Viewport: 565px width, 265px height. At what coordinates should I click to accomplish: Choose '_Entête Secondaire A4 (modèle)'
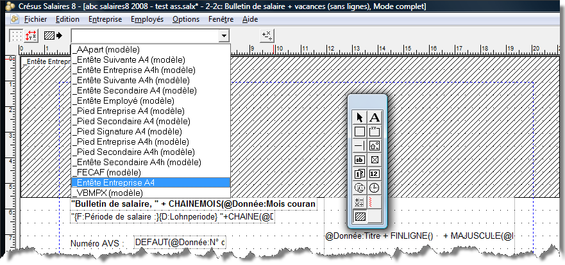151,90
